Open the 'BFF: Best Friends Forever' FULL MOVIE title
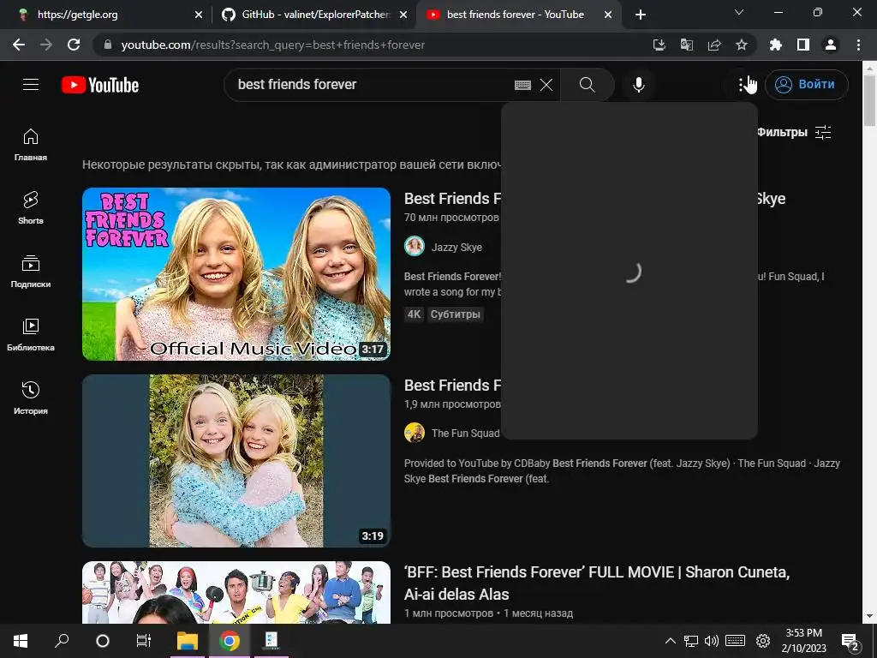Image resolution: width=877 pixels, height=658 pixels. pos(597,583)
